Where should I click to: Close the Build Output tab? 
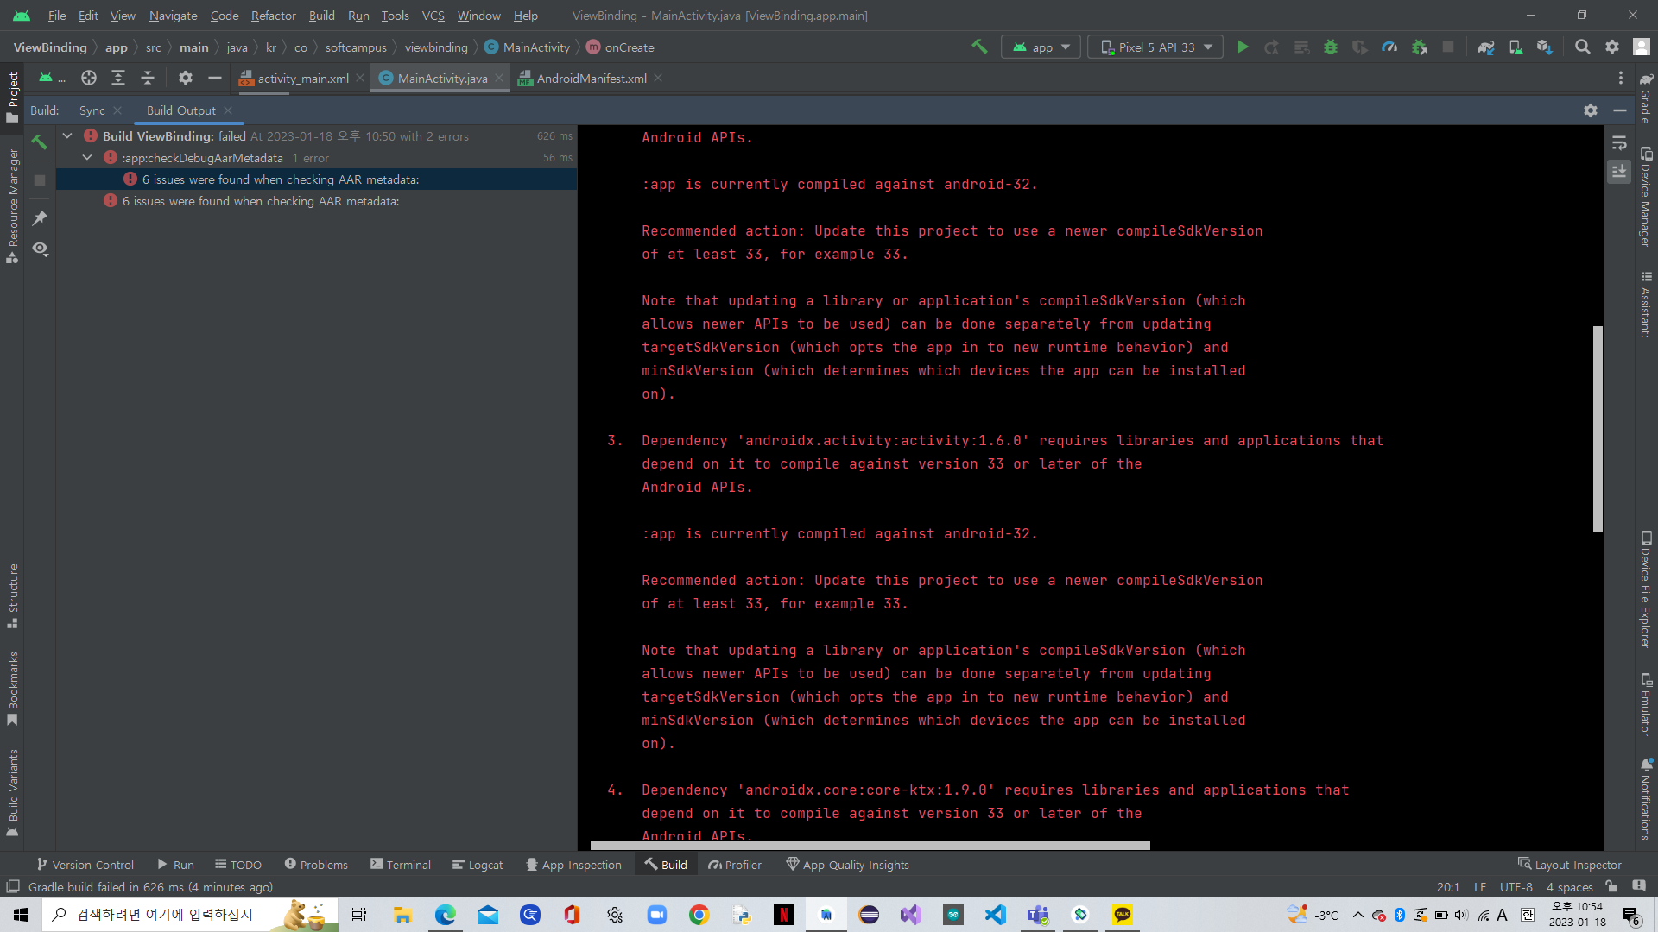pyautogui.click(x=228, y=110)
